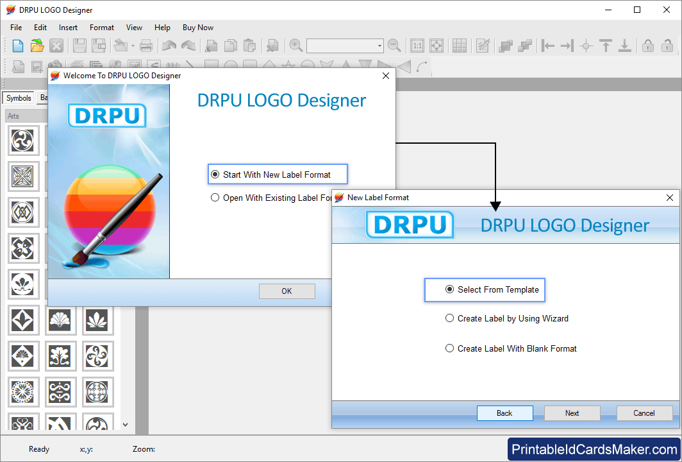Close the Welcome To DRPU LOGO Designer dialog

click(385, 76)
